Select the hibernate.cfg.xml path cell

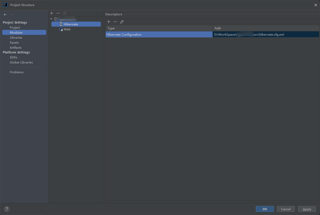coord(266,34)
